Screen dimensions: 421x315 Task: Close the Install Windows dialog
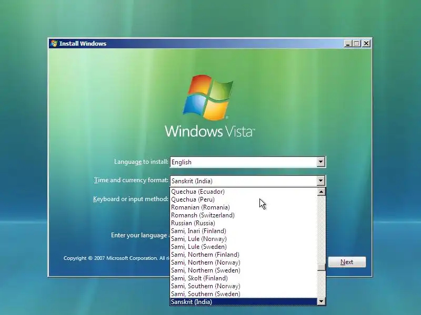(x=366, y=44)
